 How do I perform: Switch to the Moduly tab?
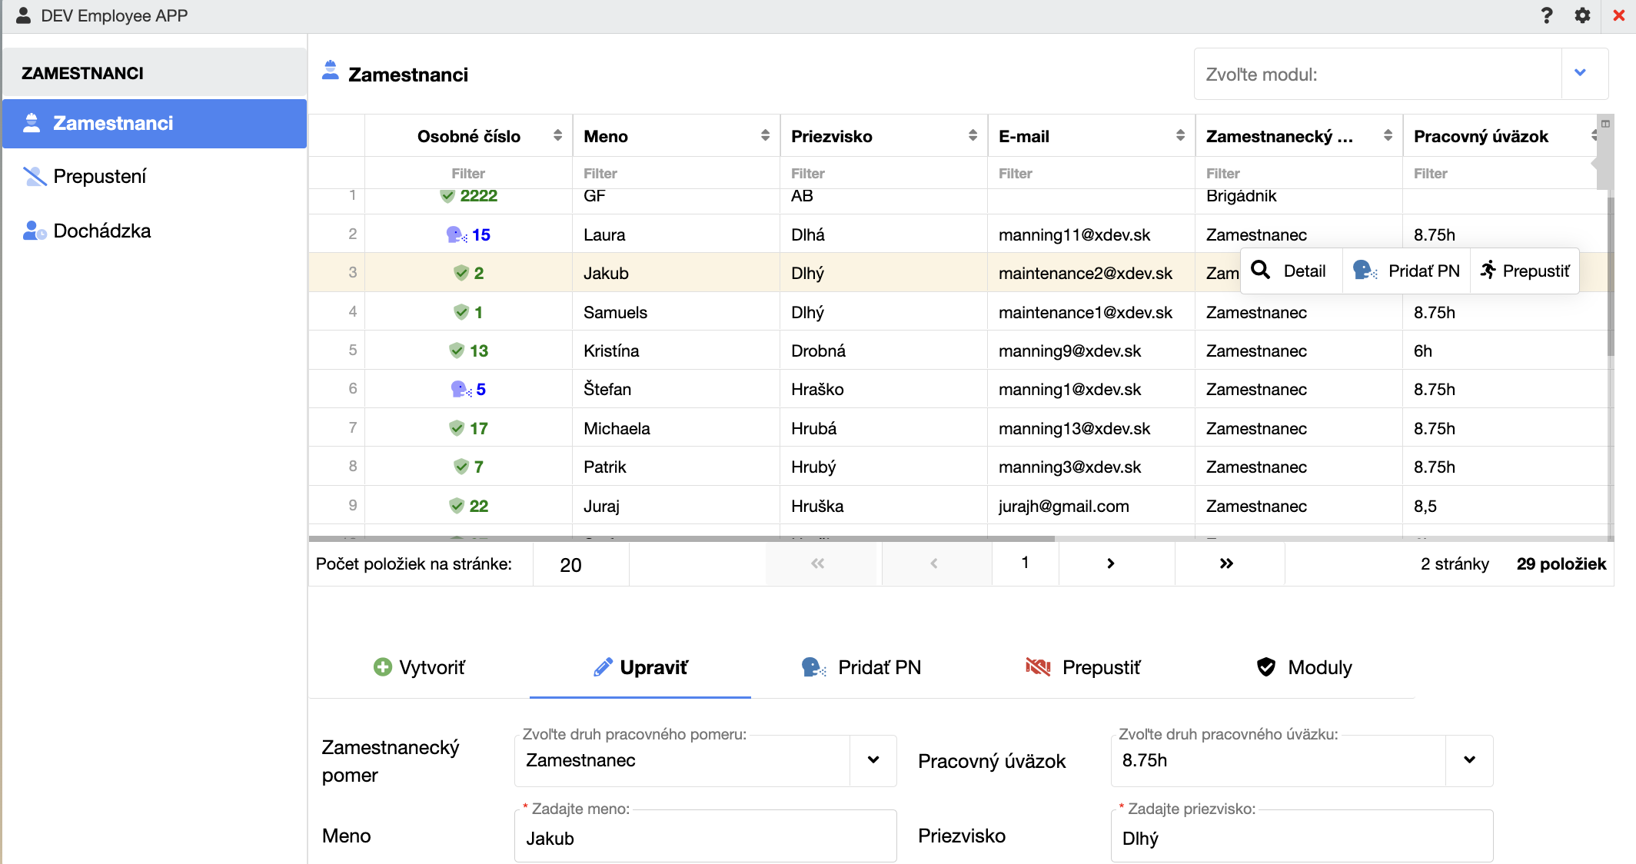1305,667
